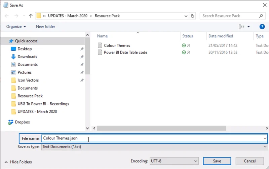Click the Power BI Date Table code file icon
Image resolution: width=269 pixels, height=169 pixels.
pyautogui.click(x=100, y=52)
